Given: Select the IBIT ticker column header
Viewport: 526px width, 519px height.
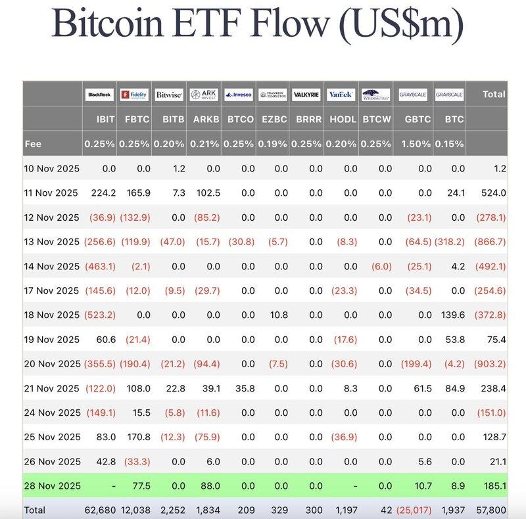Looking at the screenshot, I should tap(101, 120).
